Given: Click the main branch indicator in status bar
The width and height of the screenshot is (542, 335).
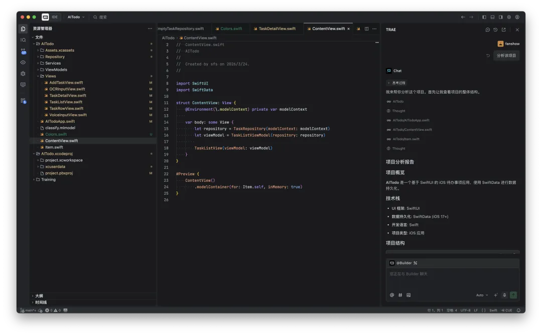Looking at the screenshot, I should tap(28, 310).
